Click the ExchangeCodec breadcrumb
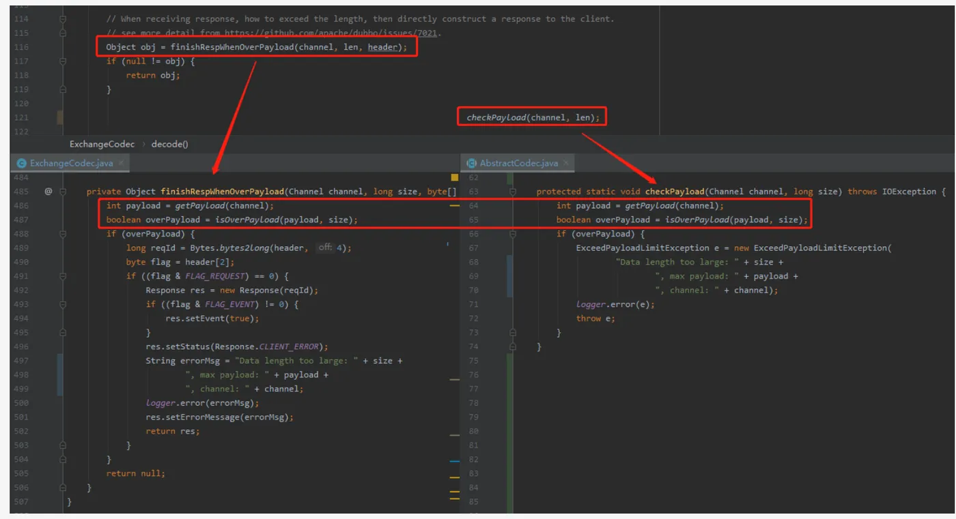This screenshot has height=519, width=956. pyautogui.click(x=102, y=144)
